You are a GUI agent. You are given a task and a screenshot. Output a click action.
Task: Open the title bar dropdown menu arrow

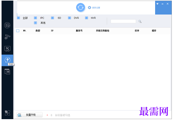pos(157,4)
